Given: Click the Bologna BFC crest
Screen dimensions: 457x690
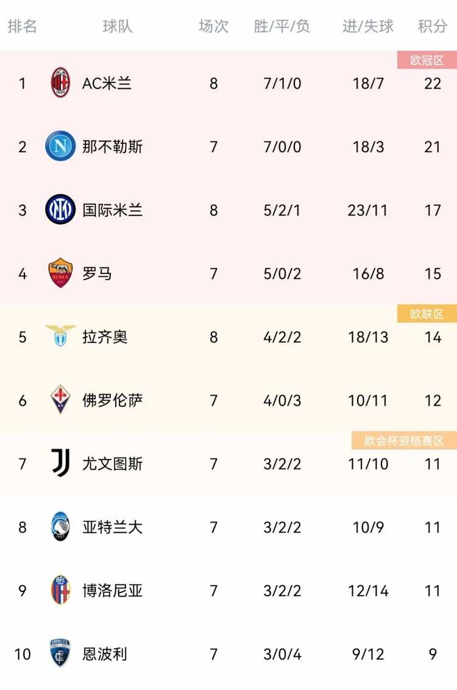Looking at the screenshot, I should pos(60,590).
